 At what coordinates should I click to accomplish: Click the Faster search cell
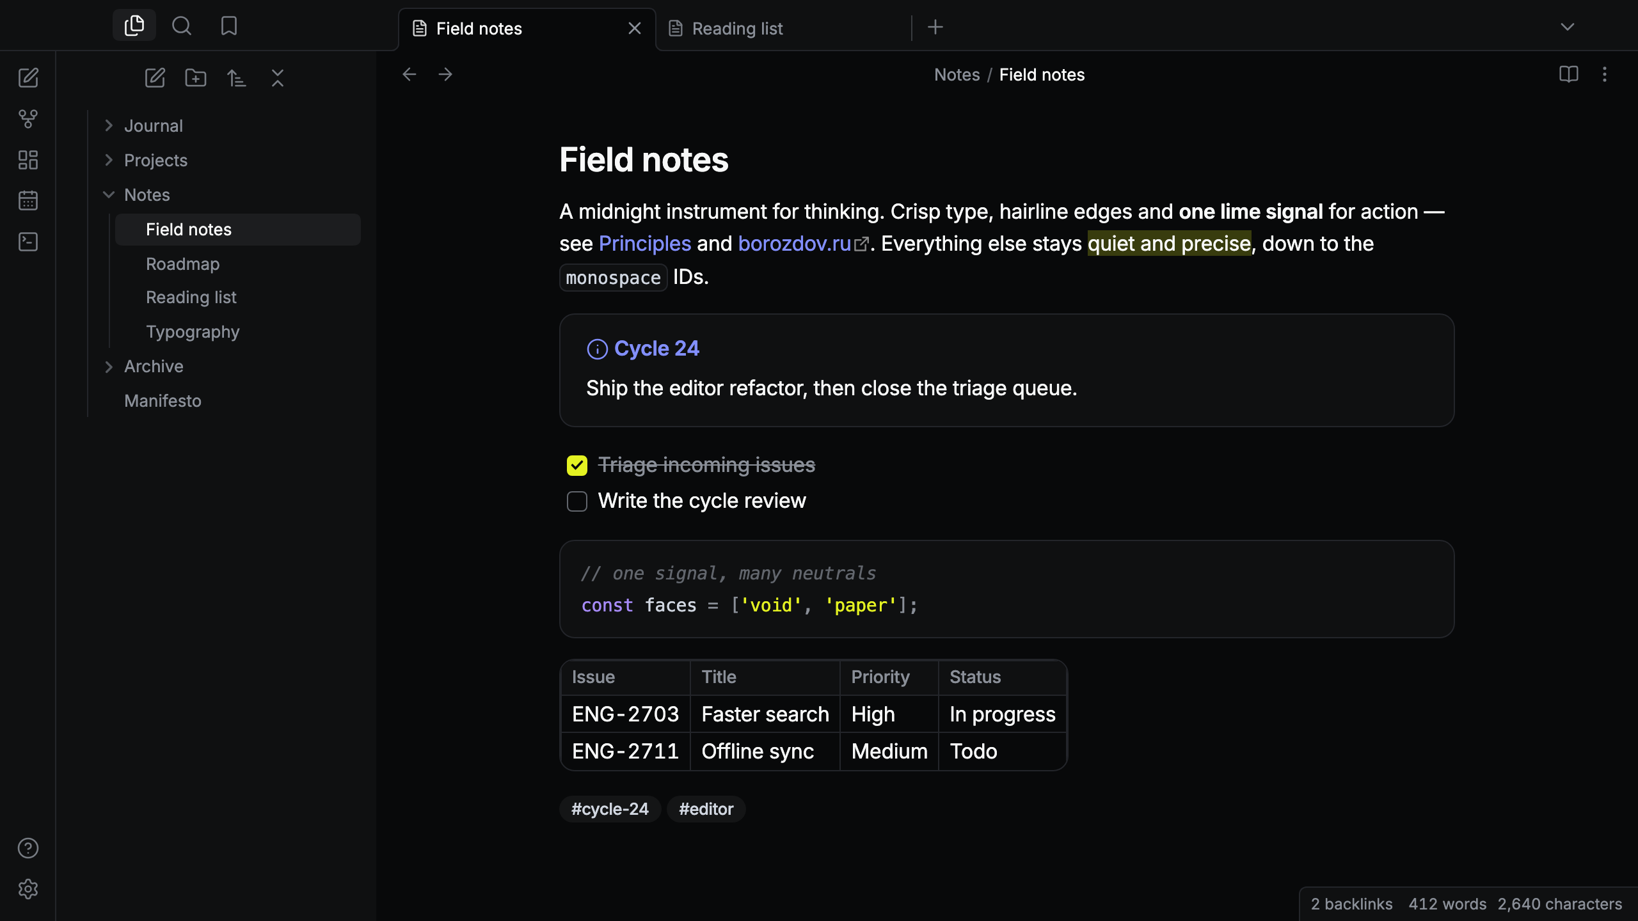765,714
